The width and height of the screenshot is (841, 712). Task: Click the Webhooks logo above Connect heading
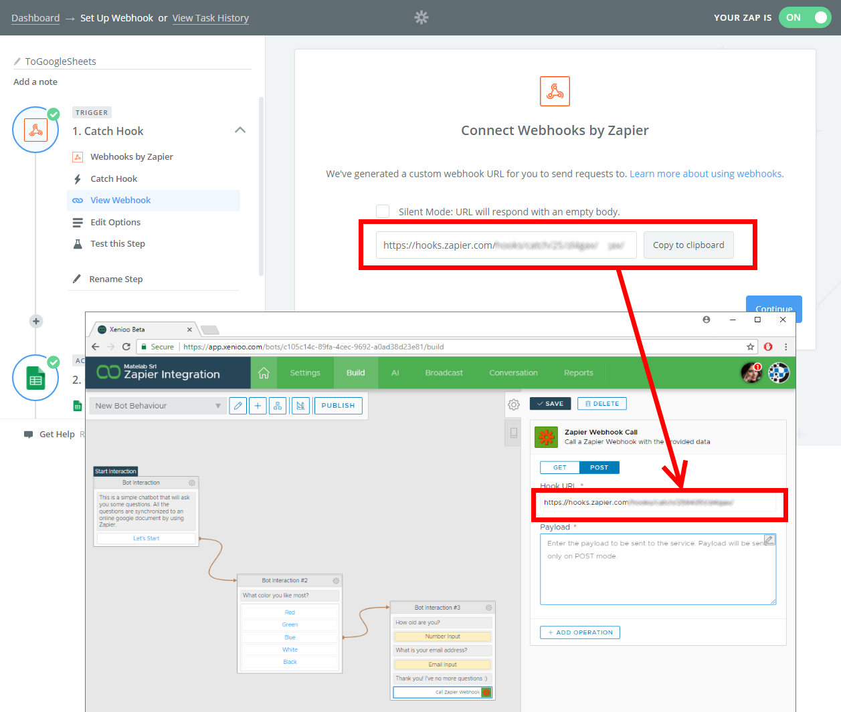555,91
